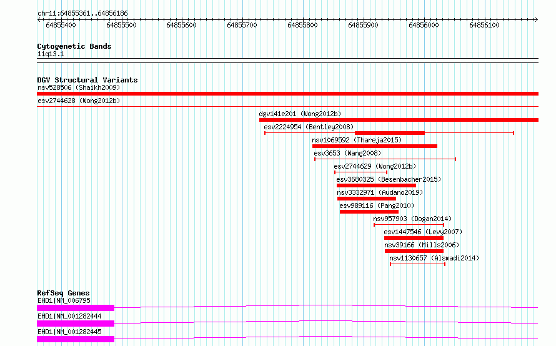The image size is (556, 346).
Task: Click the right arrow of the ruler
Action: click(x=536, y=20)
